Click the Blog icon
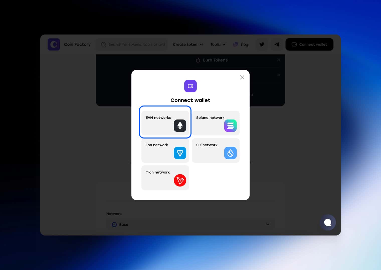Image resolution: width=381 pixels, height=270 pixels. point(235,44)
